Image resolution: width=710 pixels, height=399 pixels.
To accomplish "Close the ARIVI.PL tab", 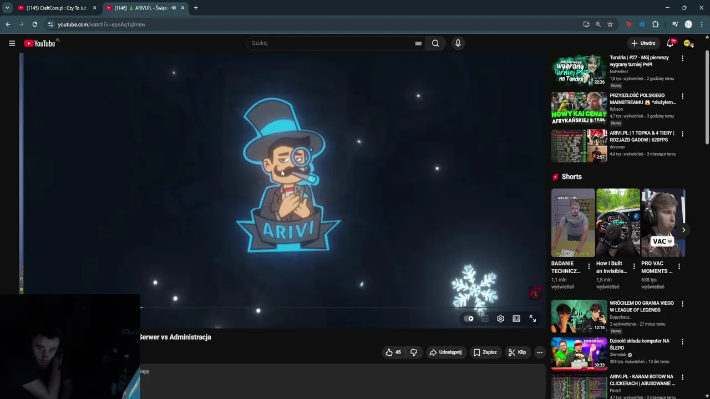I will (x=182, y=8).
